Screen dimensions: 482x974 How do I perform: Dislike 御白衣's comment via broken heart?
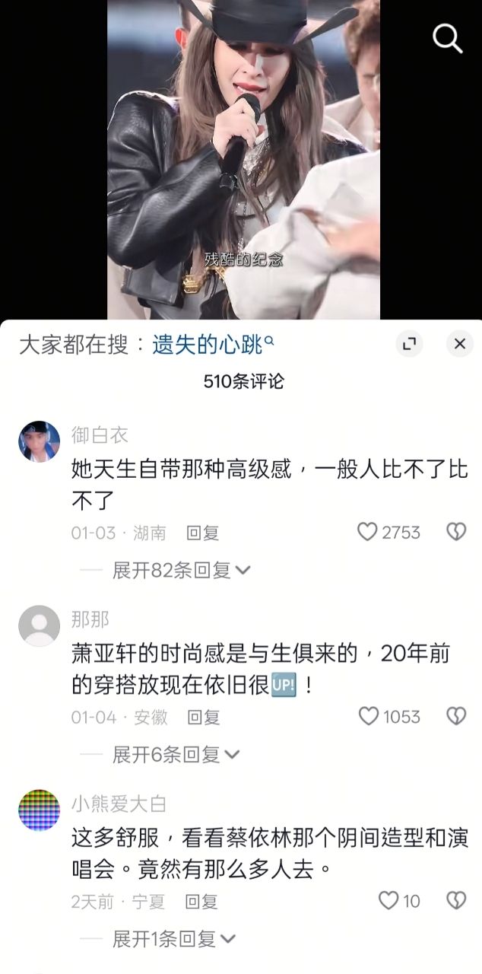(x=455, y=533)
